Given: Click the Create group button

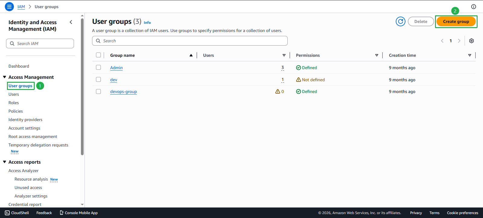Looking at the screenshot, I should click(x=456, y=21).
